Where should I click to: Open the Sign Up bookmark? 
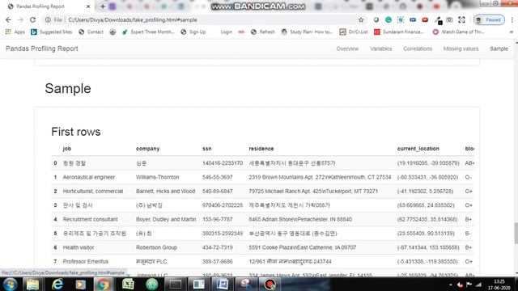(193, 32)
